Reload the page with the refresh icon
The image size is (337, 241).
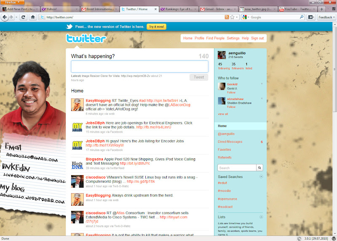pyautogui.click(x=24, y=17)
